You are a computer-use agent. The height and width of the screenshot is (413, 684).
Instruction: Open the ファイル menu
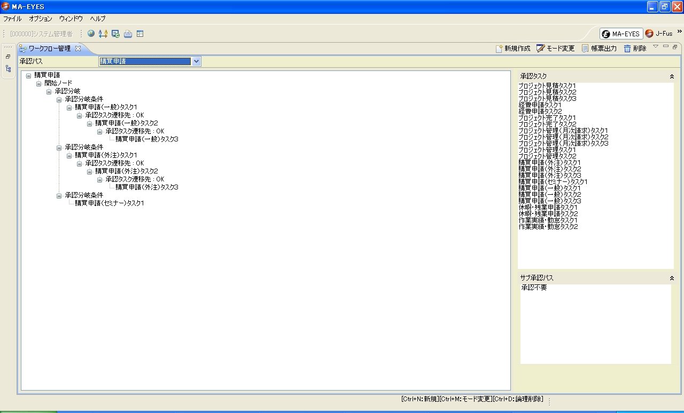point(12,19)
